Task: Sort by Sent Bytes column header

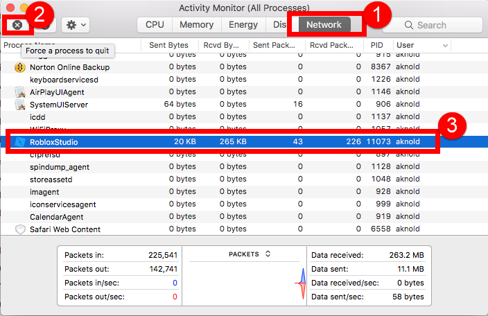Action: (168, 45)
